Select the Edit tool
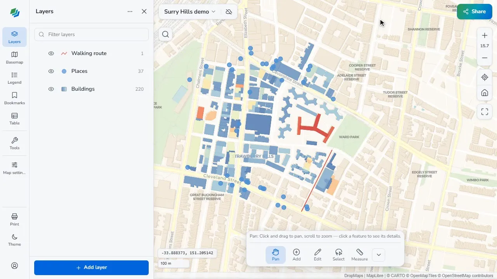 point(318,255)
